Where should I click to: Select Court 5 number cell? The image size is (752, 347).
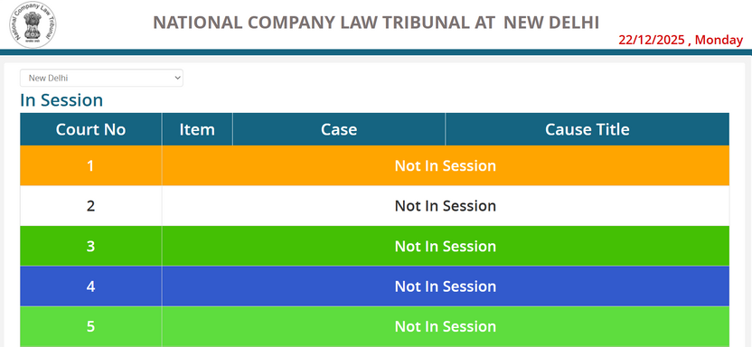pos(90,326)
